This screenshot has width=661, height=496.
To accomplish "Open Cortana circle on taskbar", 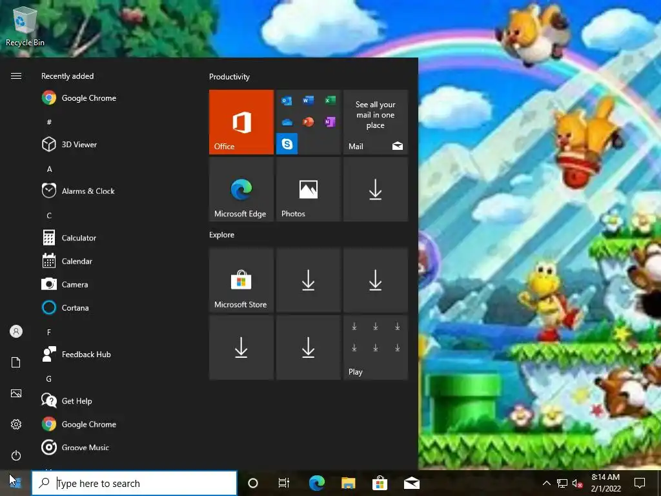I will tap(253, 483).
